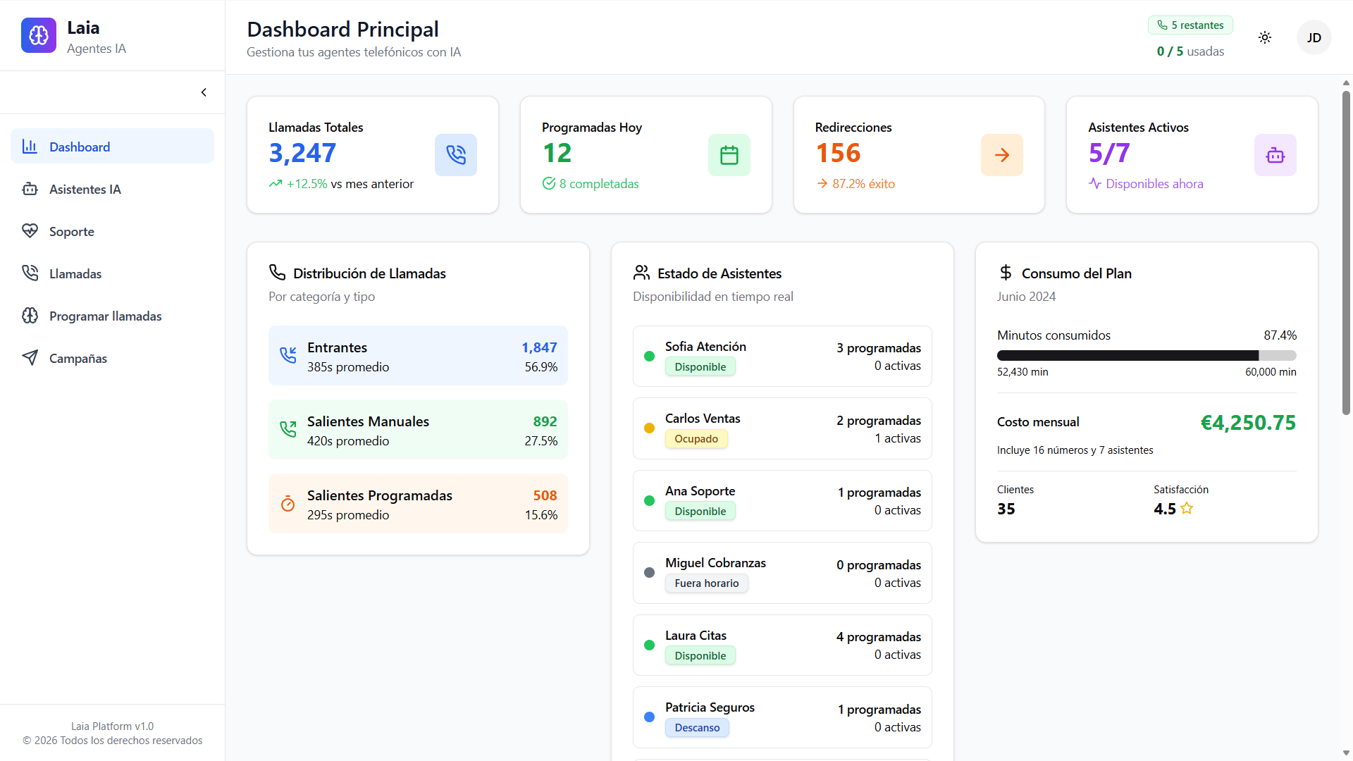Image resolution: width=1353 pixels, height=761 pixels.
Task: Click the Minutos consumidos progress bar
Action: pos(1146,356)
